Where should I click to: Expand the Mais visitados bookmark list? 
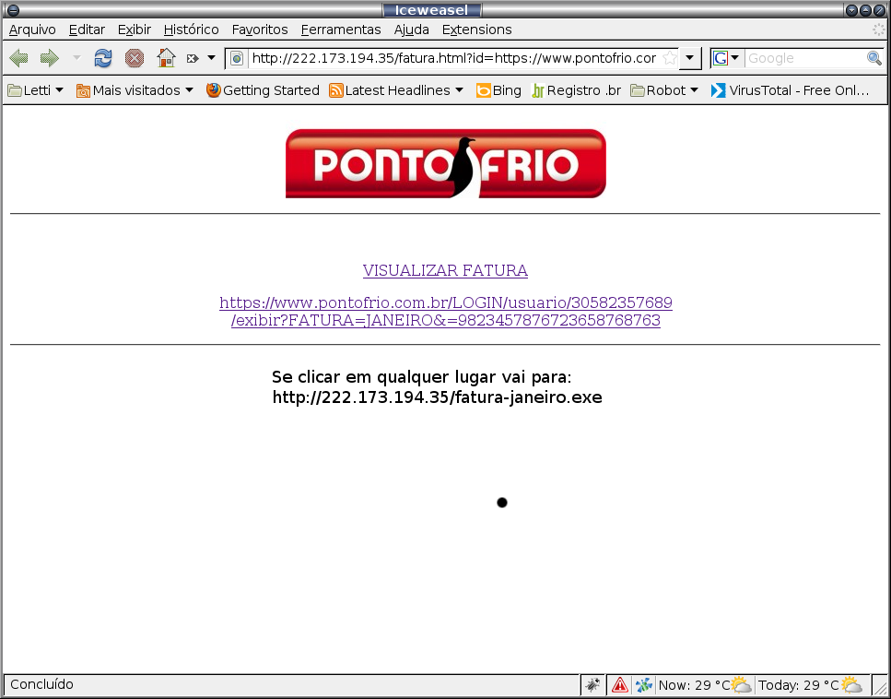tap(135, 90)
